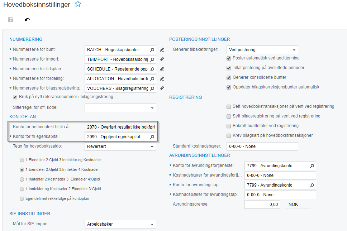347x231 pixels.
Task: Click the 2070 - Overført resultat account field
Action: (120, 127)
